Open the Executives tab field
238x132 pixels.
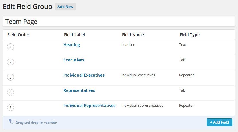(74, 60)
